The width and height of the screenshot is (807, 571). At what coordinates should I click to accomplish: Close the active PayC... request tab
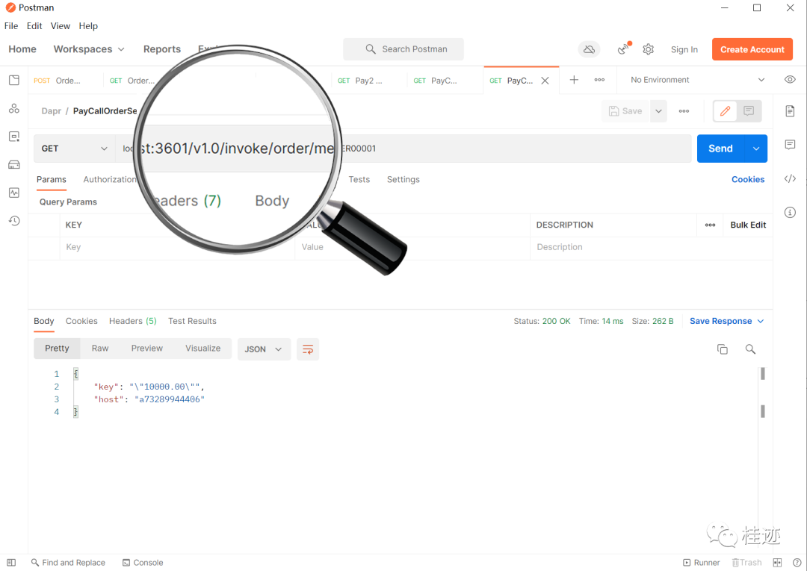(545, 81)
